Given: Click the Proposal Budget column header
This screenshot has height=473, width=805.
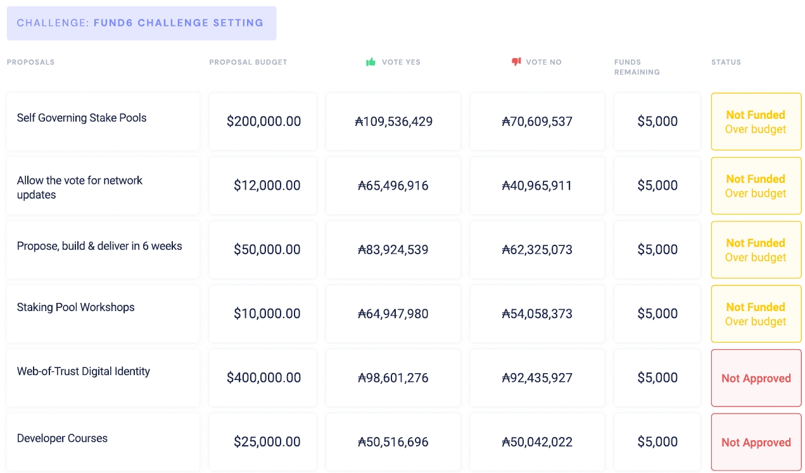Looking at the screenshot, I should pos(248,62).
